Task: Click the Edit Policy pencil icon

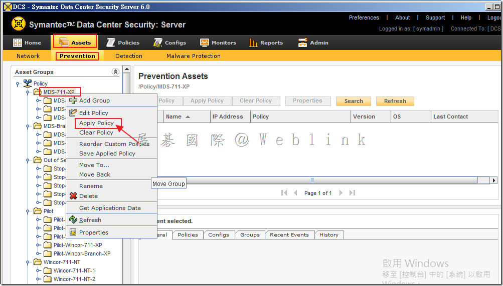Action: pyautogui.click(x=73, y=112)
